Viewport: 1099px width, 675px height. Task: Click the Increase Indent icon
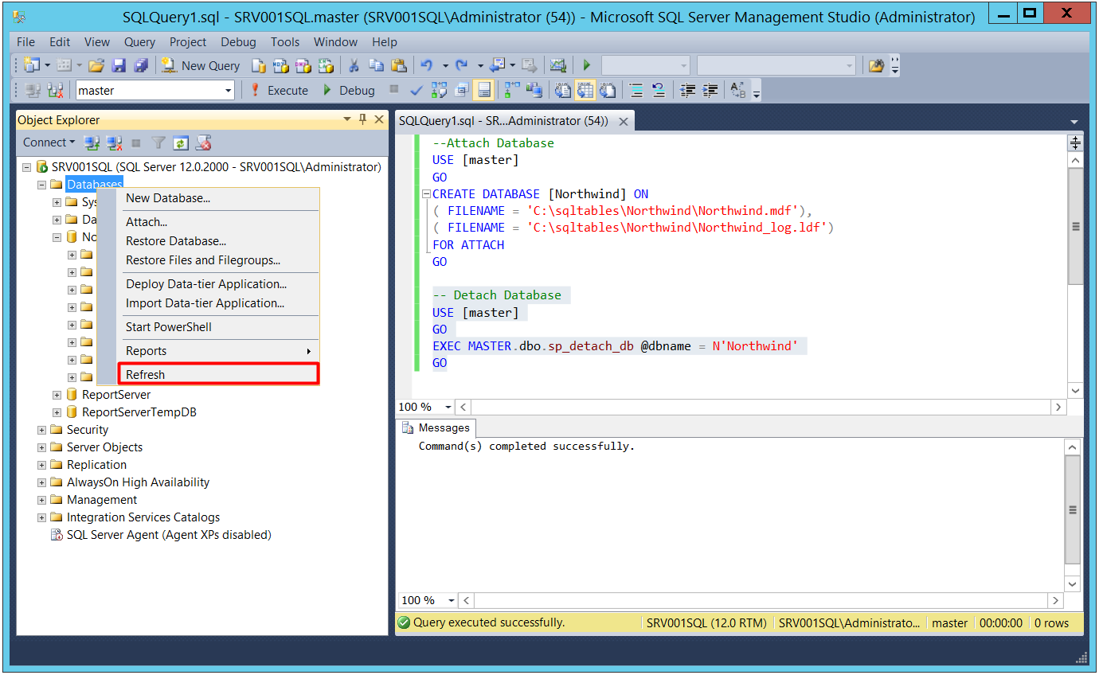(x=710, y=90)
